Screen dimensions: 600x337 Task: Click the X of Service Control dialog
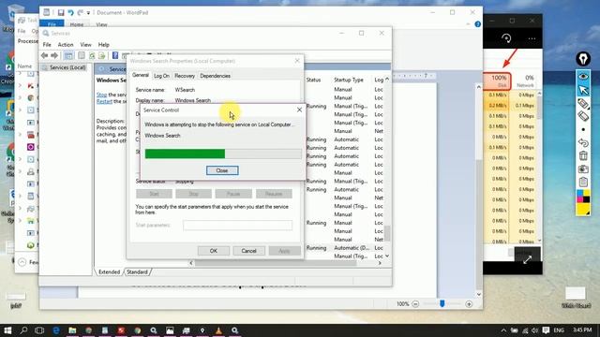(x=299, y=110)
